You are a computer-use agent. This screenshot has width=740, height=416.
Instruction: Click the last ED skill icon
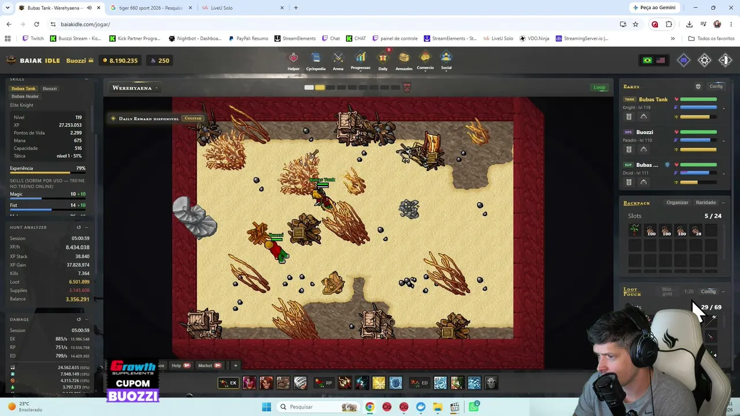(x=491, y=382)
